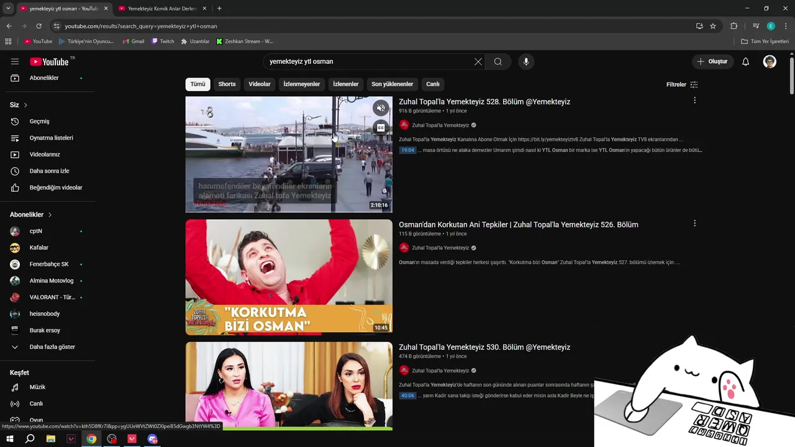Image resolution: width=795 pixels, height=447 pixels.
Task: Open File Explorer from the taskbar
Action: (51, 439)
